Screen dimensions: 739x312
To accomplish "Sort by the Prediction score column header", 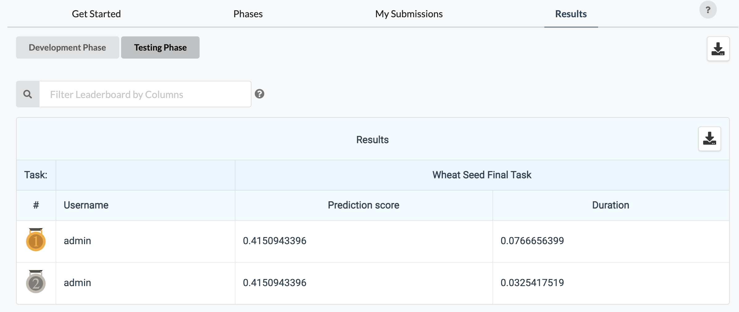I will tap(363, 205).
